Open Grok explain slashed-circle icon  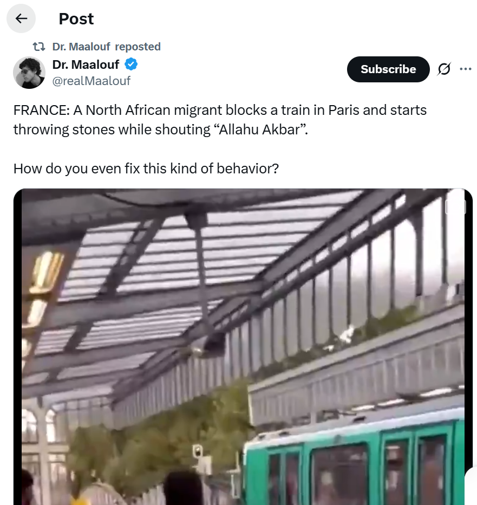(444, 69)
